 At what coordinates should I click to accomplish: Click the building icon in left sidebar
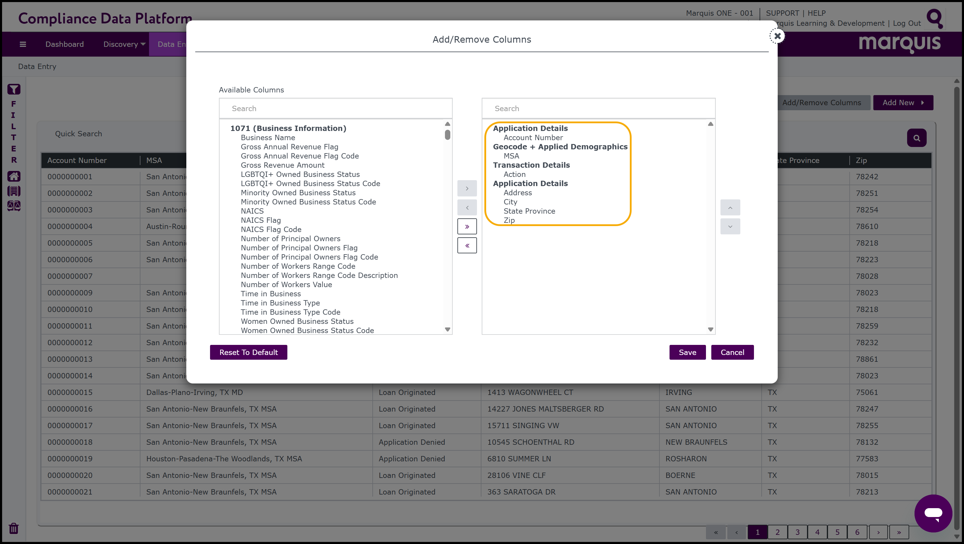click(x=14, y=191)
